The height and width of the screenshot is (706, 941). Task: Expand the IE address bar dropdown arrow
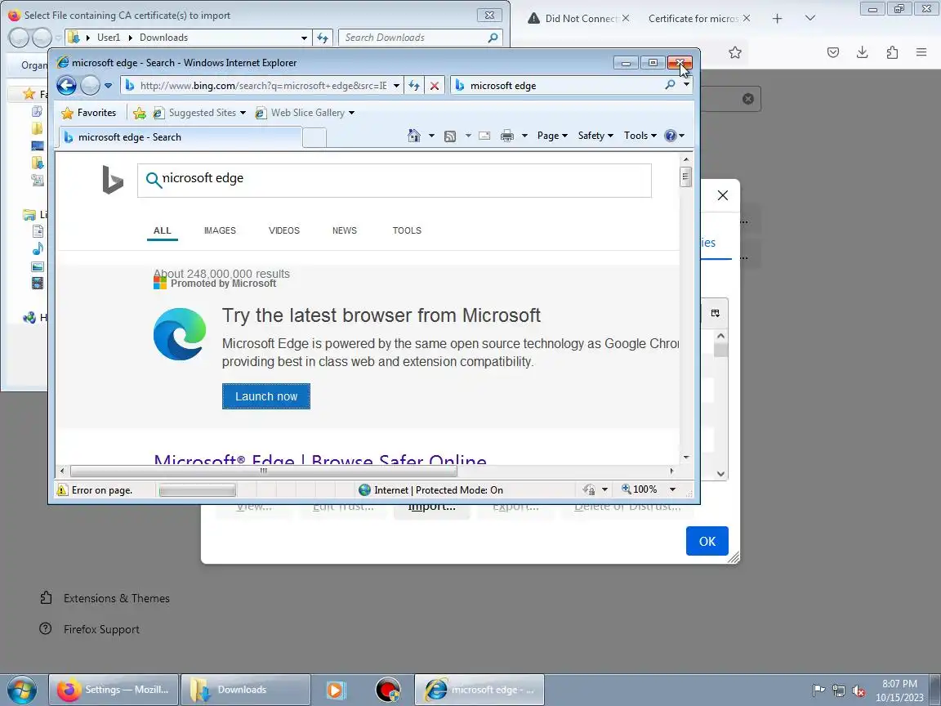coord(396,85)
